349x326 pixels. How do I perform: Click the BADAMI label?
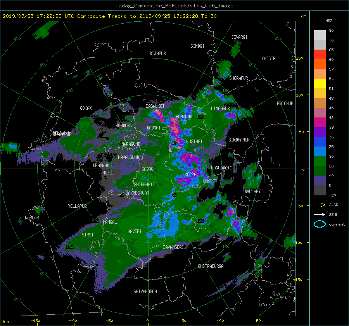(154, 128)
